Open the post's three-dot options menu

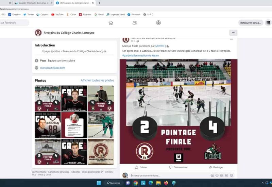pyautogui.click(x=232, y=39)
